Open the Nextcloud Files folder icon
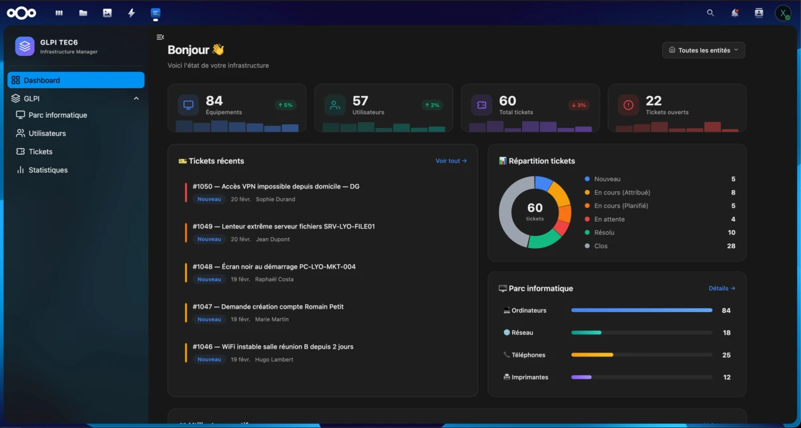The image size is (801, 428). (x=83, y=13)
